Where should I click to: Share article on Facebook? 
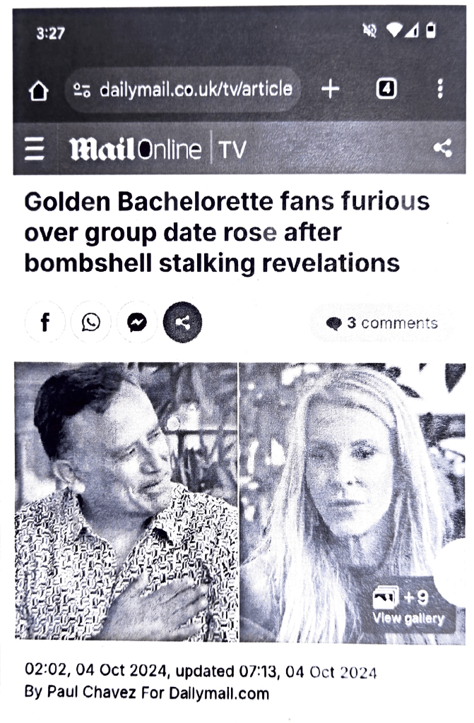tap(45, 322)
